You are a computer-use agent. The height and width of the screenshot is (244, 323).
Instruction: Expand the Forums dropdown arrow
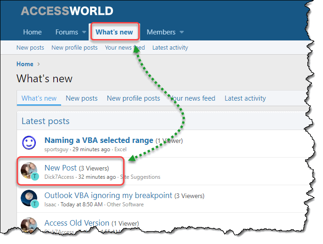(x=84, y=32)
